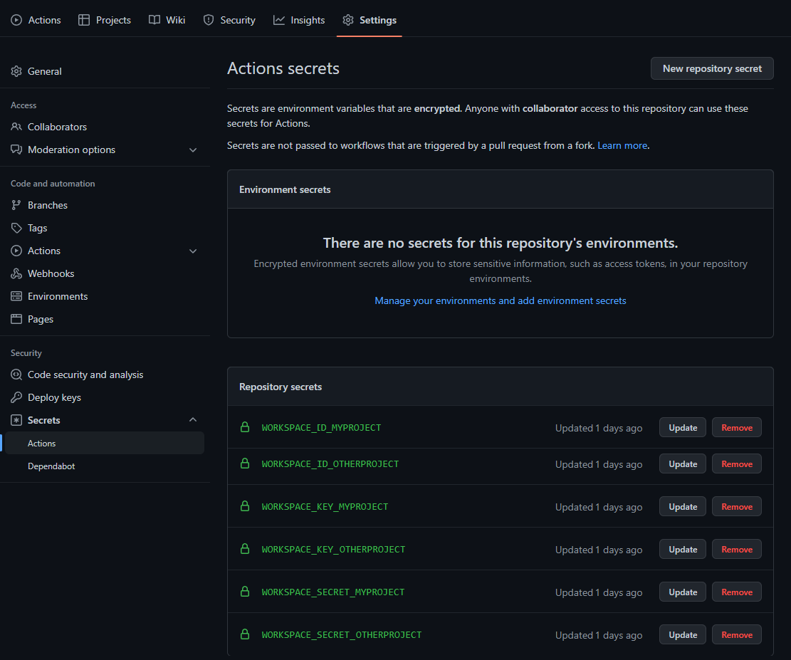Collapse the Secrets section chevron
Viewport: 791px width, 660px height.
[193, 420]
